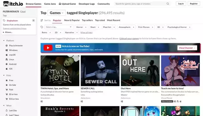
Task: Click Windows icon under TWIN Hotel game
Action: click(42, 101)
